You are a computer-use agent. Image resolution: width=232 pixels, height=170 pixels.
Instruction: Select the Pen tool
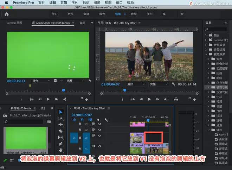coord(60,144)
